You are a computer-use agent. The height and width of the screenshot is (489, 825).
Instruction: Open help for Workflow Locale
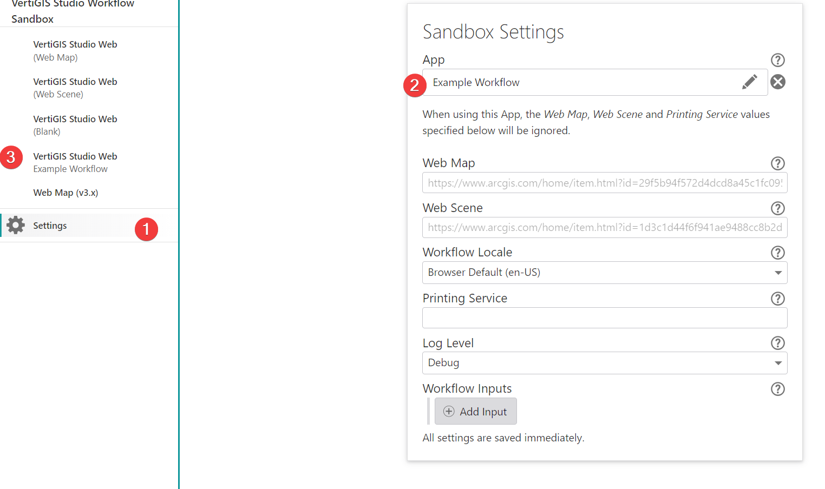coord(778,253)
